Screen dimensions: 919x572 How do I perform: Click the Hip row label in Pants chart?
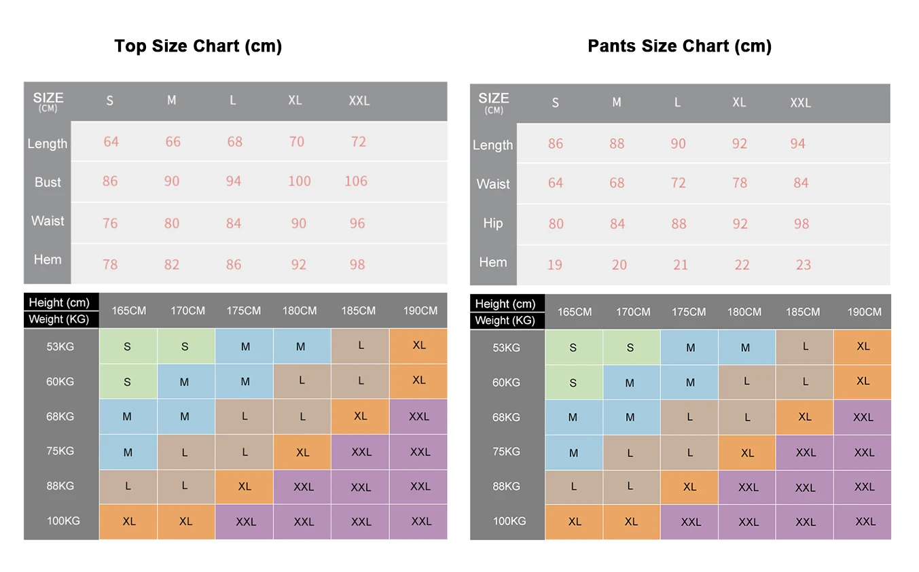[493, 224]
